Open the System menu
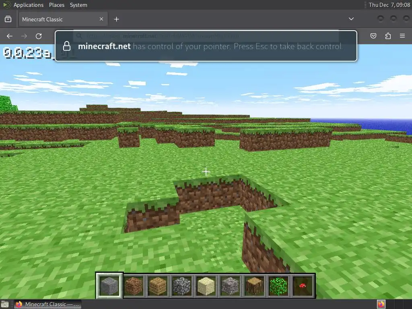Viewport: 412px width, 309px height. pyautogui.click(x=78, y=5)
